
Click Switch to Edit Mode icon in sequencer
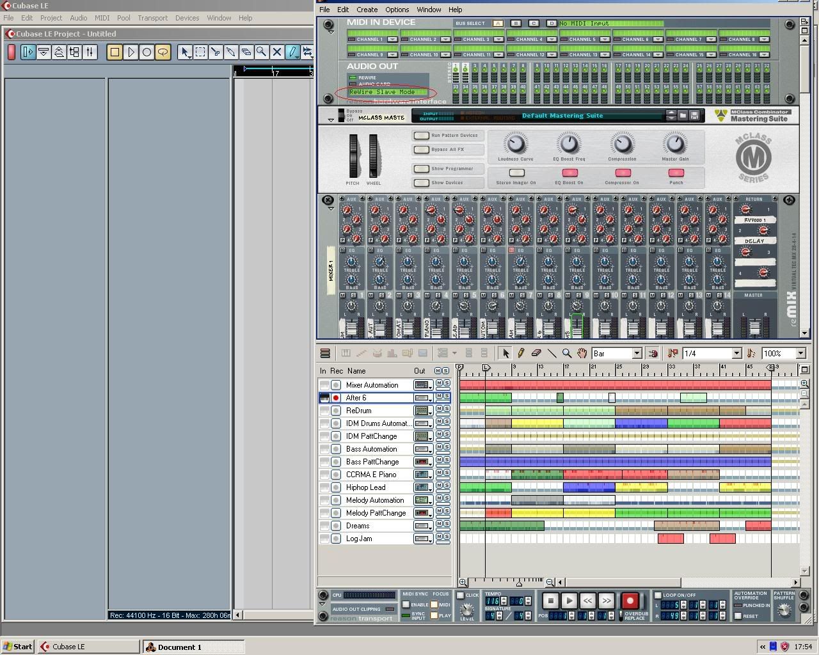(325, 353)
